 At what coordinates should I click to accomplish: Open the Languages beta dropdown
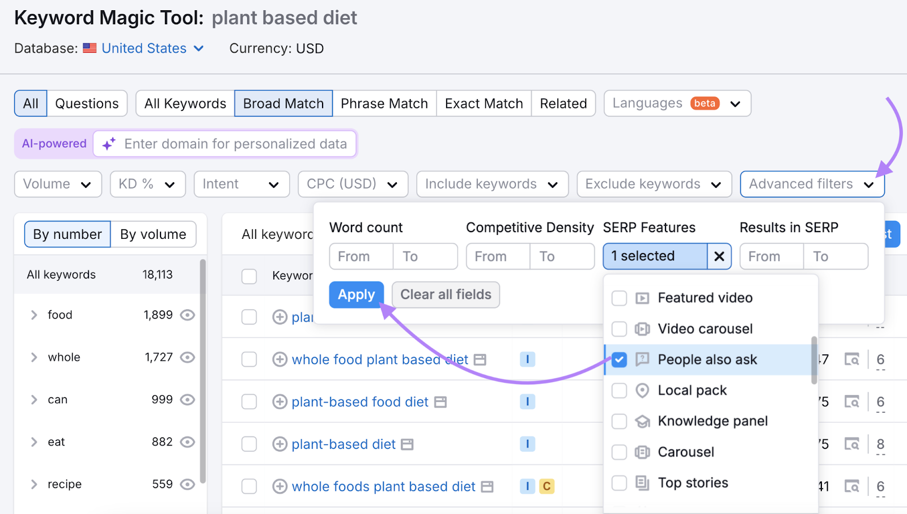[x=677, y=103]
